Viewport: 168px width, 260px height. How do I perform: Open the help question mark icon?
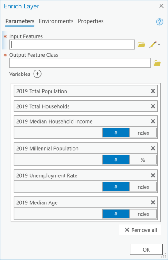[160, 22]
